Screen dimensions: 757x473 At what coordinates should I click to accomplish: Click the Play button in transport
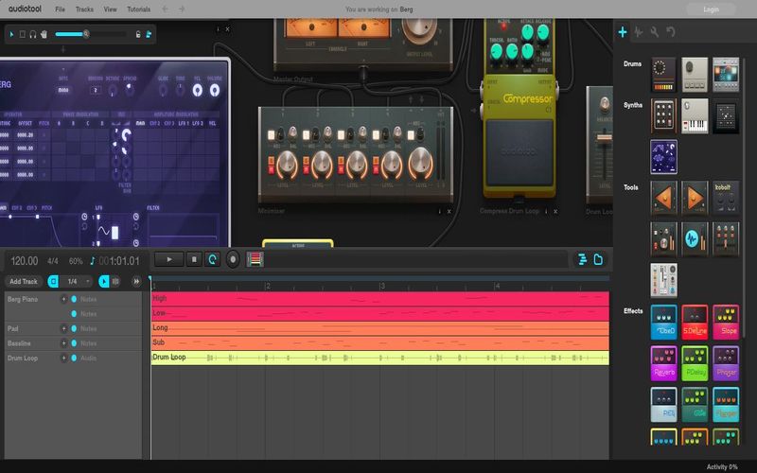point(169,259)
